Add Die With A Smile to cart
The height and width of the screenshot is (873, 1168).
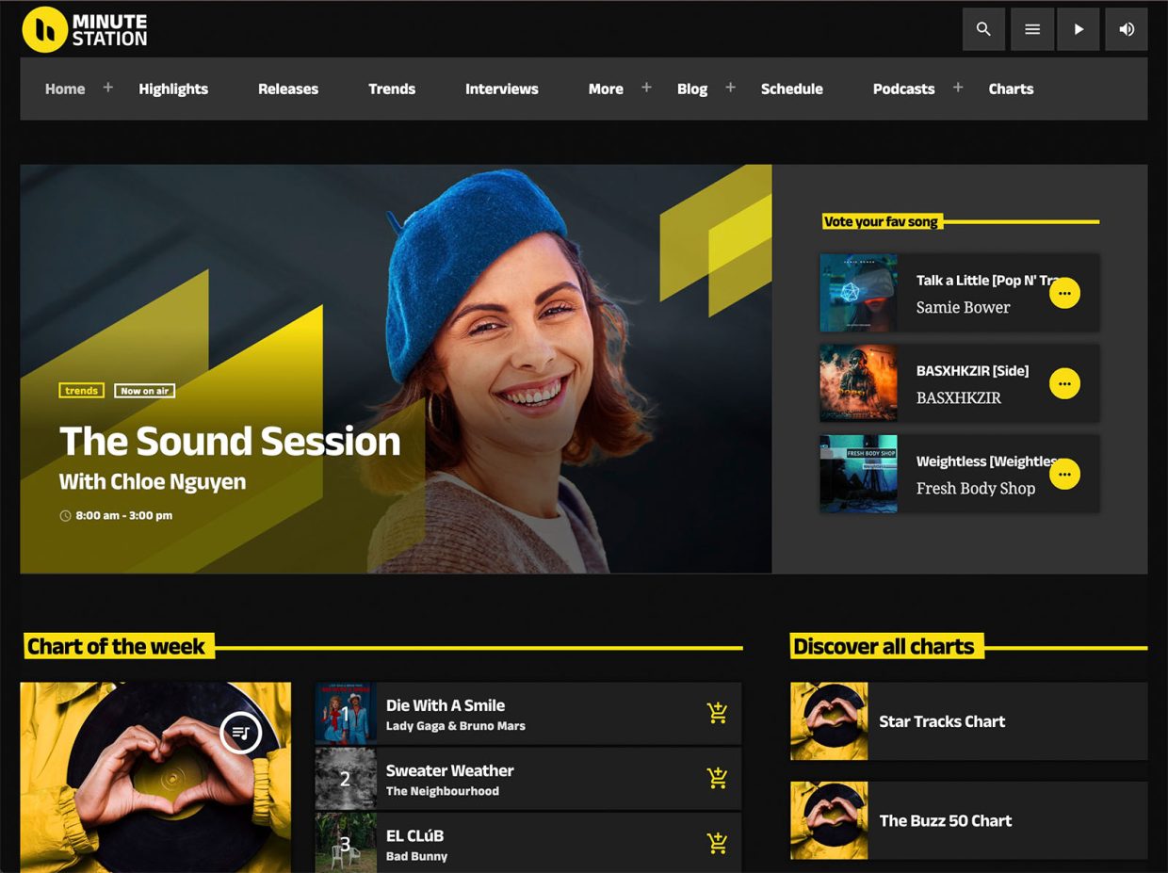pos(718,713)
